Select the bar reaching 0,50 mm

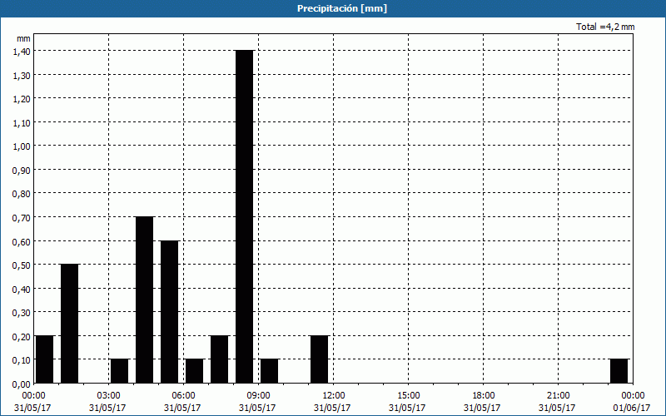[70, 324]
